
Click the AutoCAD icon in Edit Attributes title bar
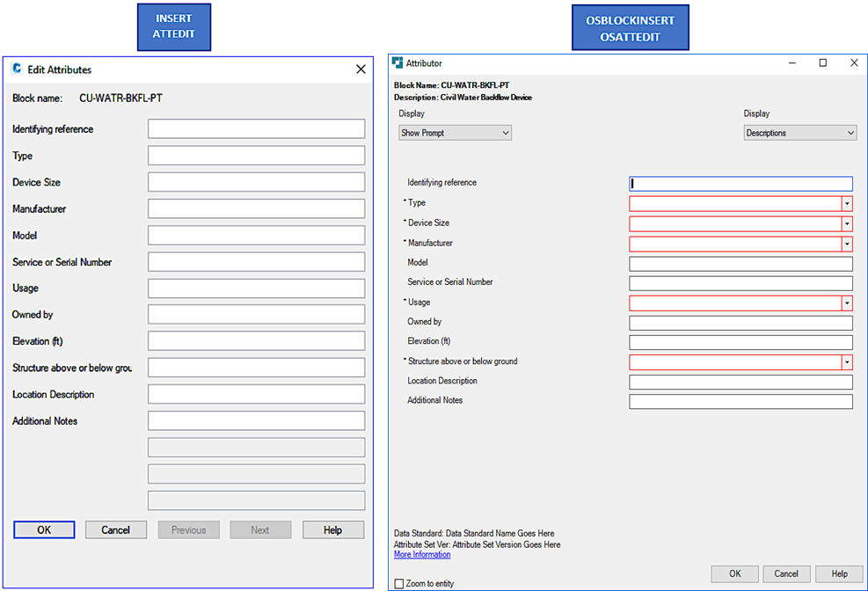[x=17, y=69]
